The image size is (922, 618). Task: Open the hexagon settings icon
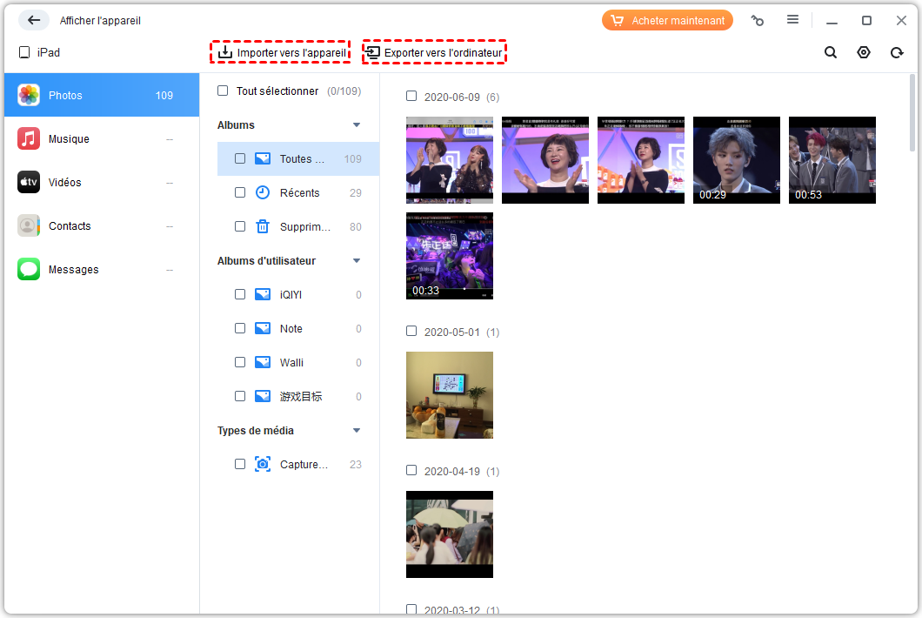pyautogui.click(x=864, y=52)
